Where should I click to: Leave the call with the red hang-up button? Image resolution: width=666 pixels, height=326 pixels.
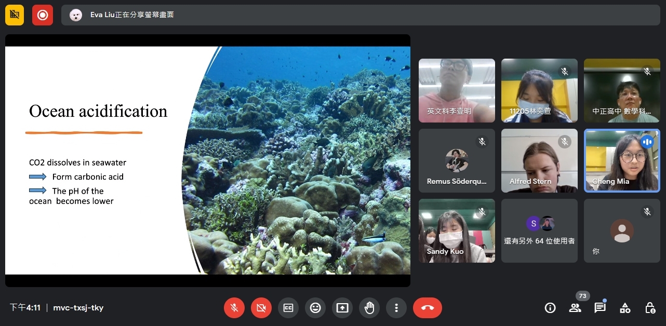(x=427, y=308)
